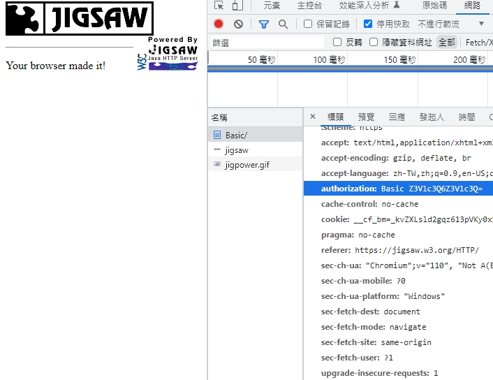Screen dimensions: 493x380
Task: Click the sec-fetch-dest header row
Action: 398,312
